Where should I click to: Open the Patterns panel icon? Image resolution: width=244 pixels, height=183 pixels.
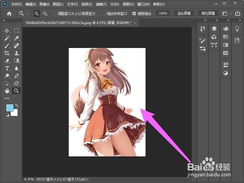pyautogui.click(x=226, y=53)
